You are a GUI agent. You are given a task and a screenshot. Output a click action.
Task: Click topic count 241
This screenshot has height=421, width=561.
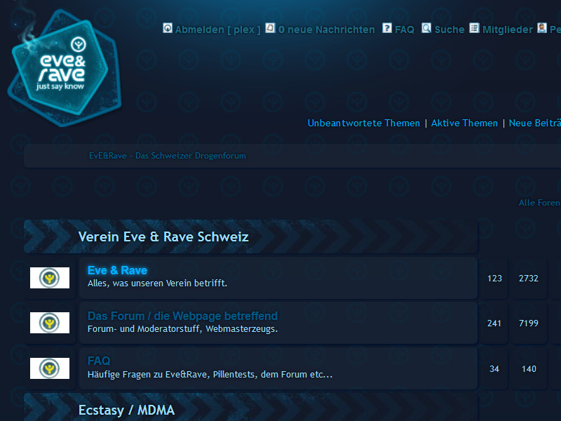(494, 323)
